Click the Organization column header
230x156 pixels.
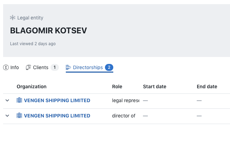(32, 87)
